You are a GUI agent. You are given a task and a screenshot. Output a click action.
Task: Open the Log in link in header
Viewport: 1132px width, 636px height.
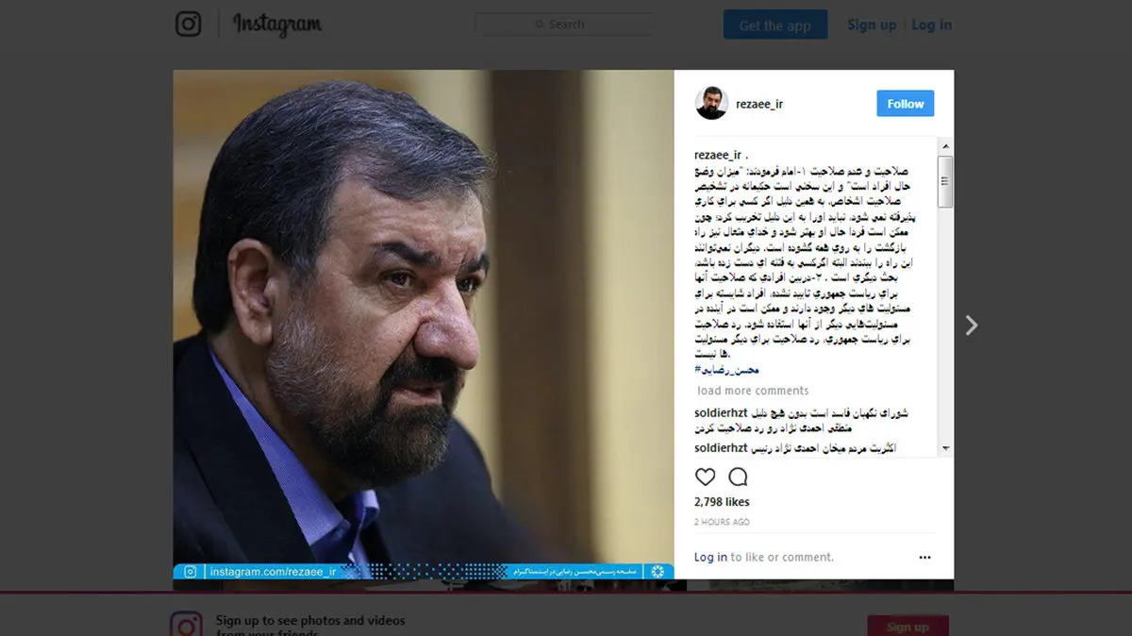[x=932, y=25]
